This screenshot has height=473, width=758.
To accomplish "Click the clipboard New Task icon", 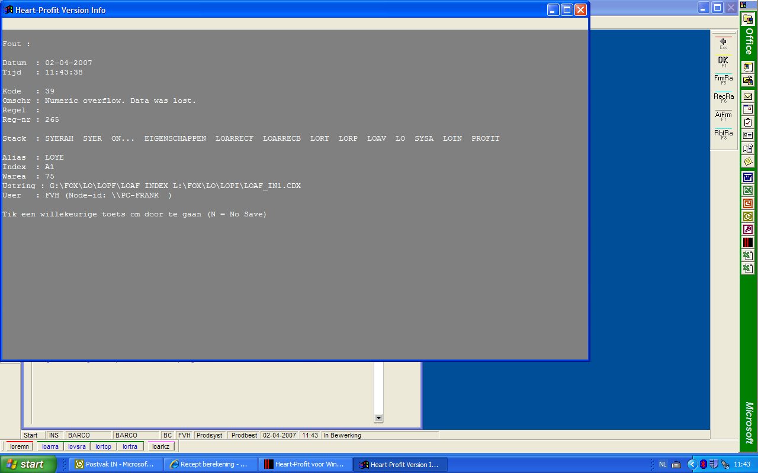I will (748, 122).
